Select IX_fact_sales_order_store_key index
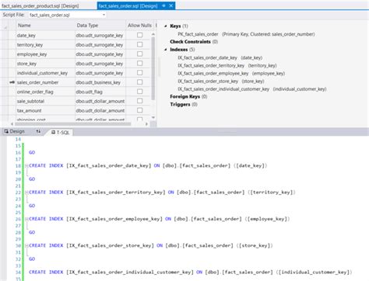Viewport: 369px width, 281px height. [x=221, y=81]
